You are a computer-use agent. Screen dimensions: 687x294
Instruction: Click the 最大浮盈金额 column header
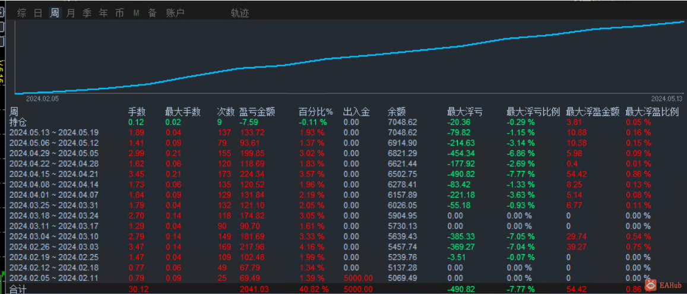pyautogui.click(x=593, y=112)
